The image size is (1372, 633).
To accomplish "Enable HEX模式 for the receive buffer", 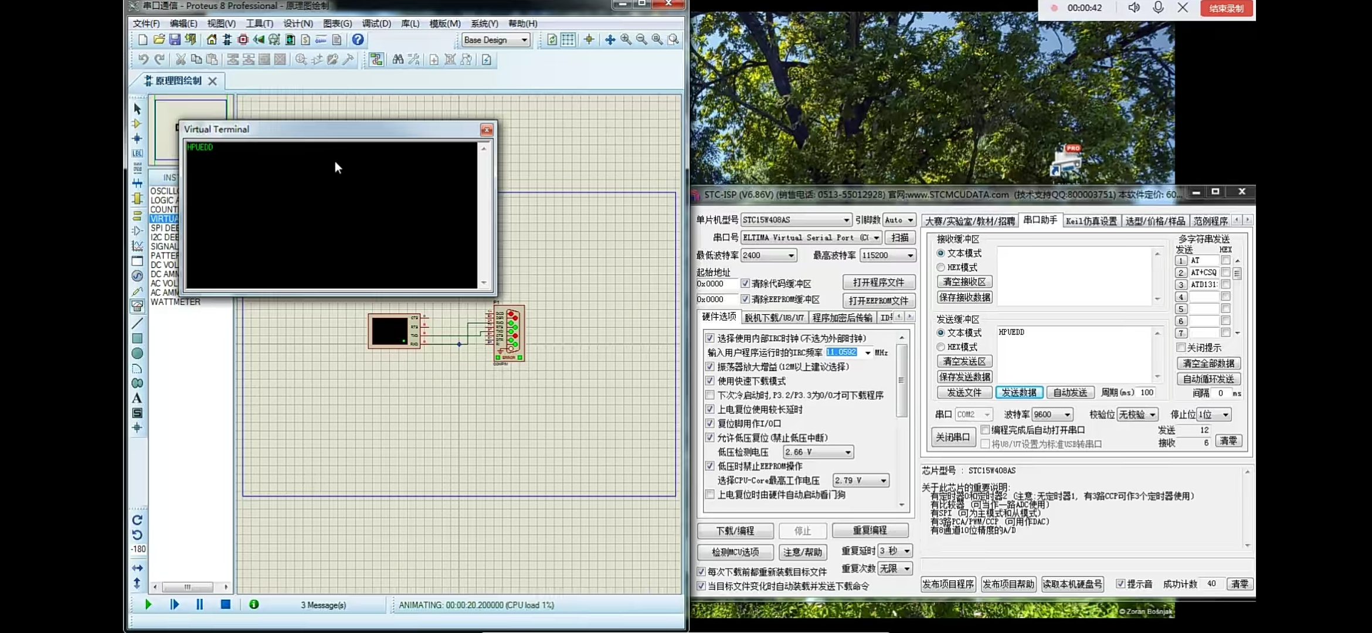I will click(940, 267).
